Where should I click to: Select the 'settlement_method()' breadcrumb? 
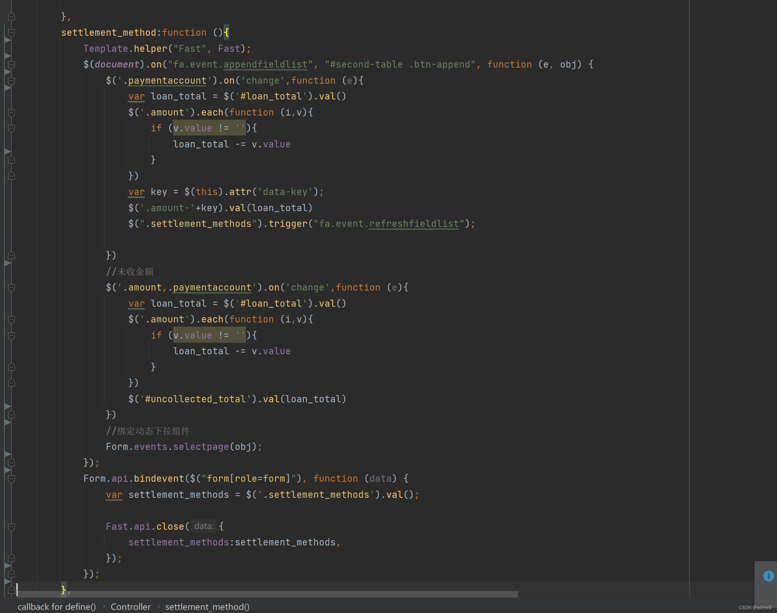207,607
